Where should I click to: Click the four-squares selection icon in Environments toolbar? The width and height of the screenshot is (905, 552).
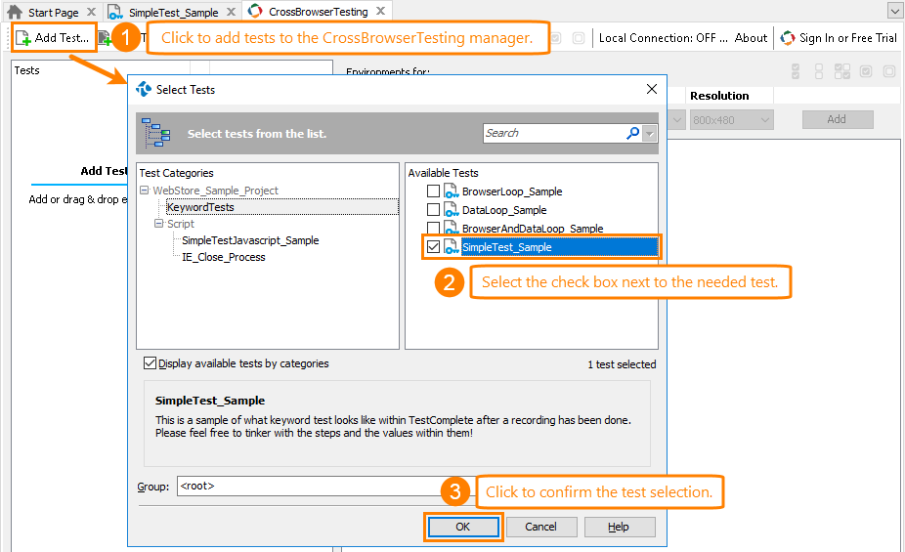point(842,71)
